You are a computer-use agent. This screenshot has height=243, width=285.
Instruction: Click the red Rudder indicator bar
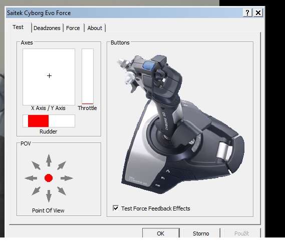point(38,121)
